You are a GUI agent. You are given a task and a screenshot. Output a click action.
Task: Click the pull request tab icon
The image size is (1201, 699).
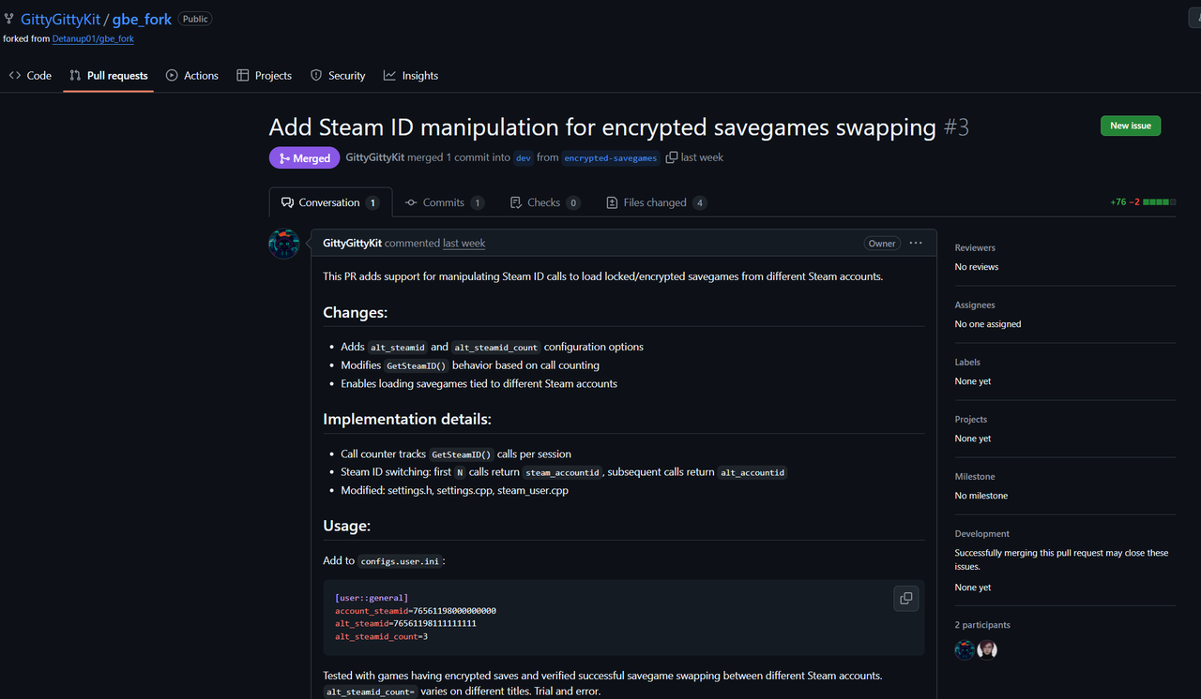[75, 75]
